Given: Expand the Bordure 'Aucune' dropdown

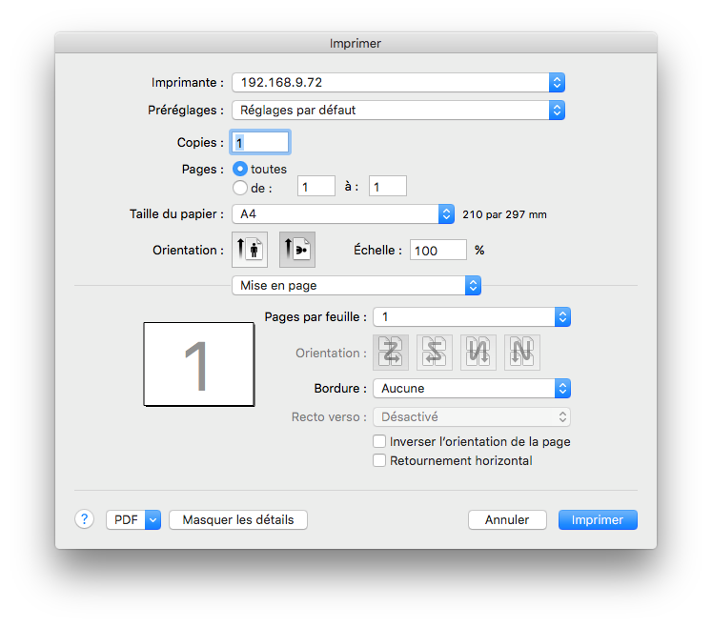Looking at the screenshot, I should 472,388.
